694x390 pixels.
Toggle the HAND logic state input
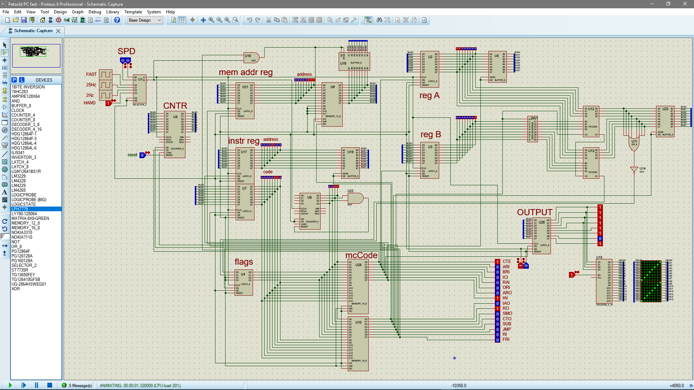108,103
